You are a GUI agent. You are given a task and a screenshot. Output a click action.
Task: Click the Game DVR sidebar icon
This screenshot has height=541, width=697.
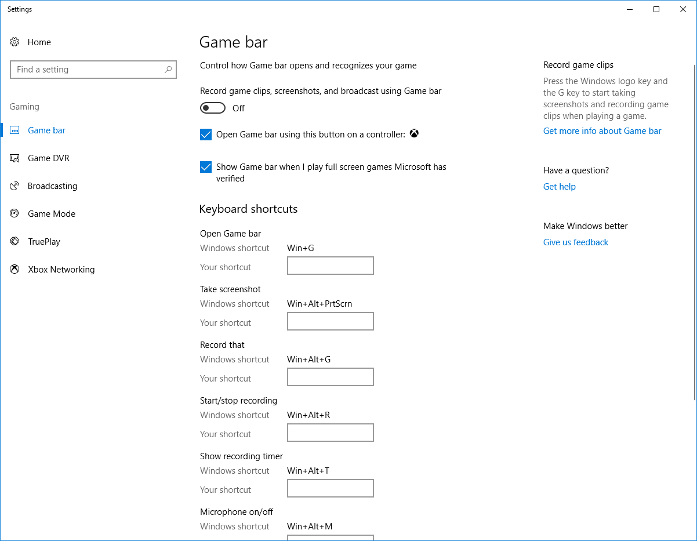14,158
